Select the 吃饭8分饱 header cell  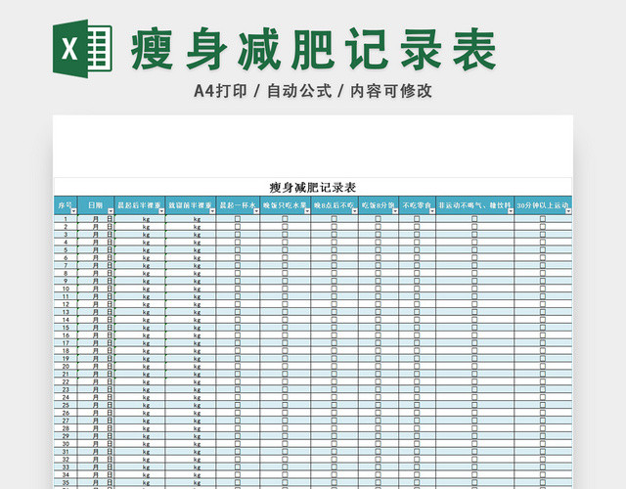point(379,205)
